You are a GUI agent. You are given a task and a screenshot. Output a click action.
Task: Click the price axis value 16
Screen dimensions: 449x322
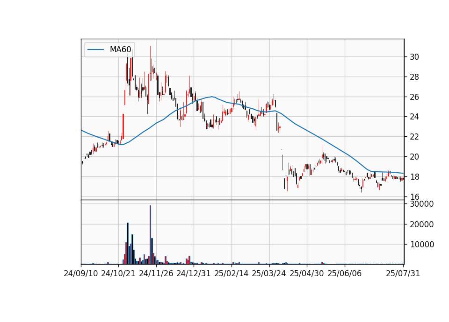pyautogui.click(x=414, y=196)
